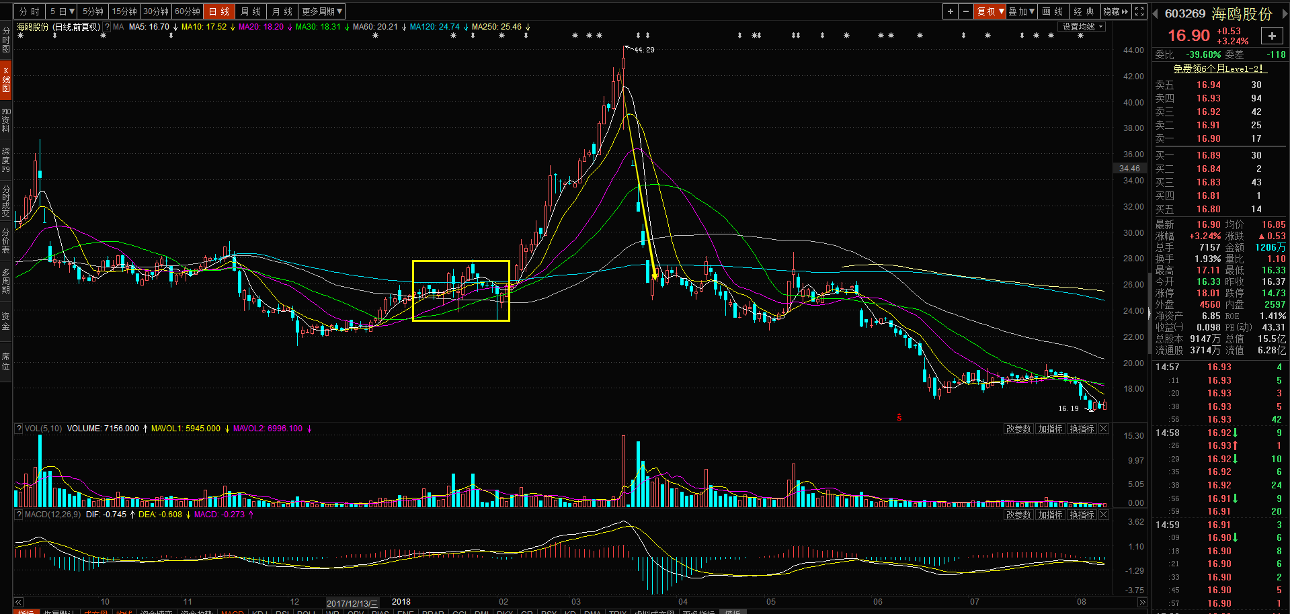The width and height of the screenshot is (1290, 614).
Task: Click 换指标 in MACD panel
Action: 1082,515
